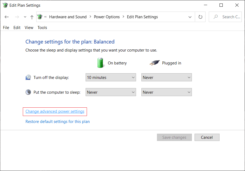Open the Plugged in sleep Never dropdown

pos(166,92)
